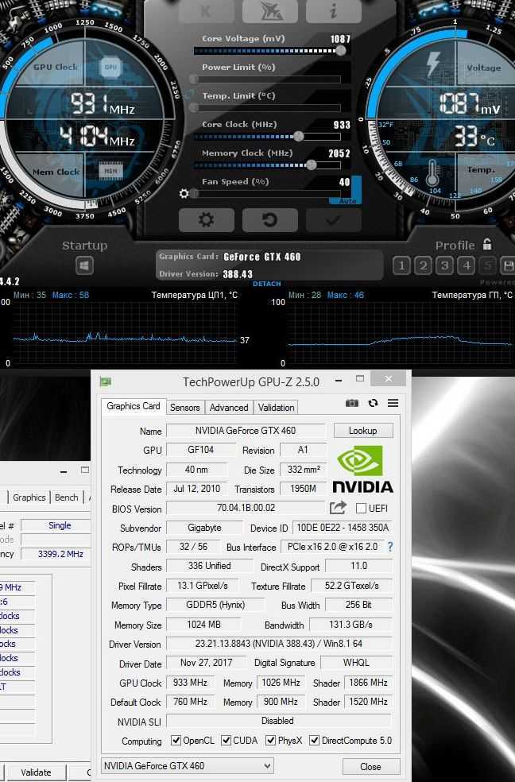This screenshot has height=782, width=515.
Task: Toggle link between power and temp limit
Action: point(188,93)
